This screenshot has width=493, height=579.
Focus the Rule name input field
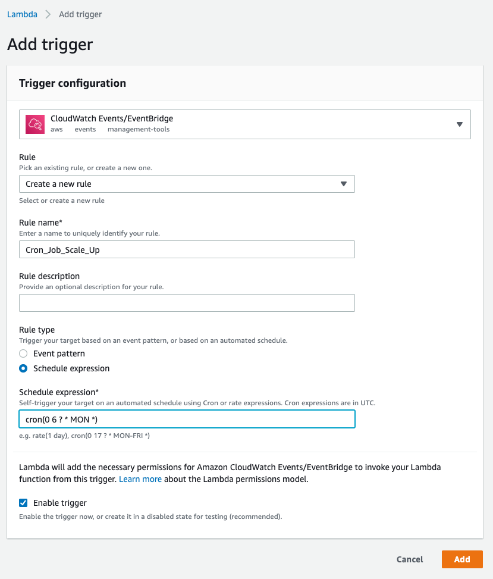tap(187, 249)
